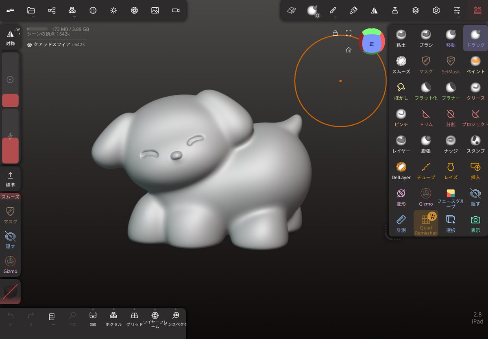The height and width of the screenshot is (339, 488).
Task: Open the background image menu
Action: (155, 11)
